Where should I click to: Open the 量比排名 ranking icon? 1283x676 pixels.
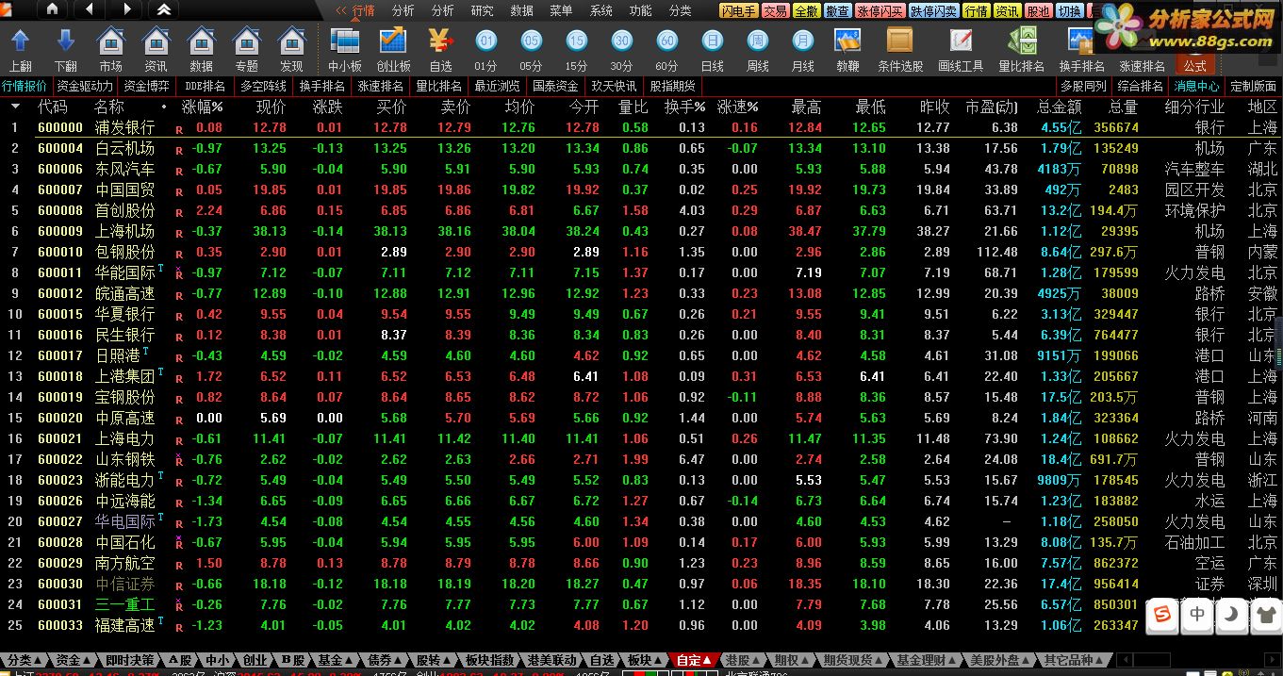pyautogui.click(x=1021, y=41)
